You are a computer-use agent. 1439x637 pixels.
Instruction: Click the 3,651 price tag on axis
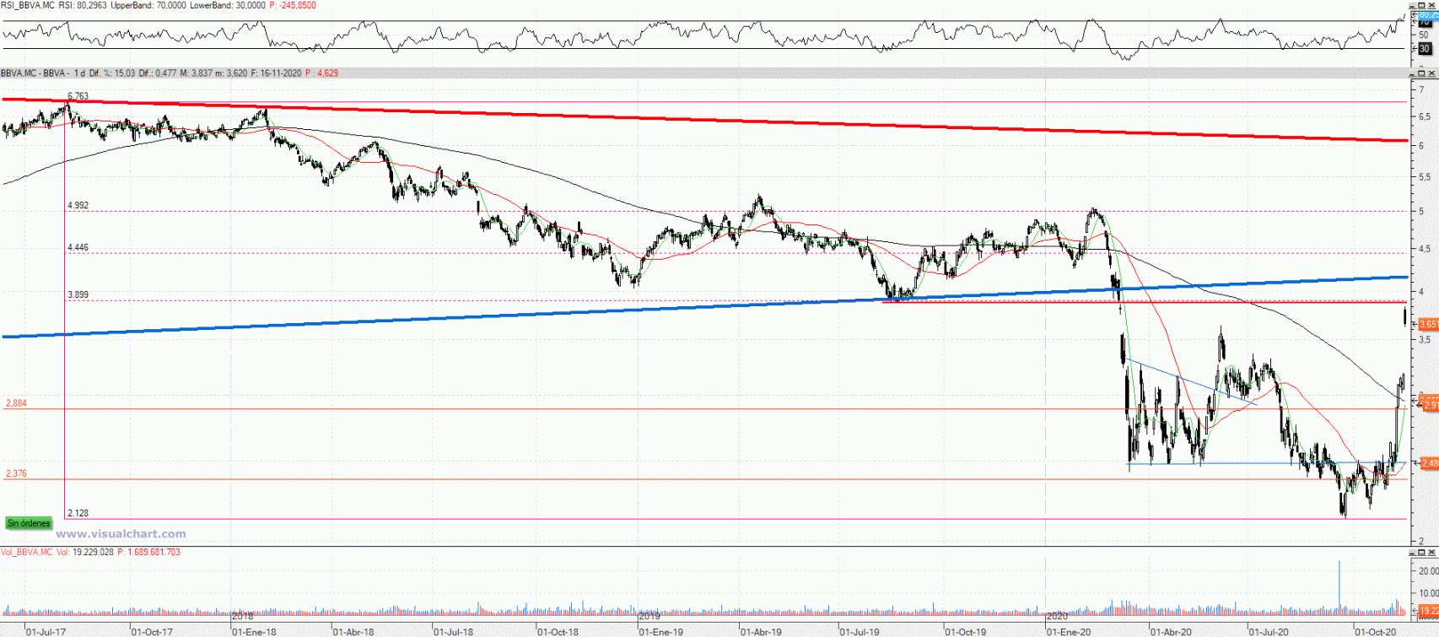pos(1427,324)
